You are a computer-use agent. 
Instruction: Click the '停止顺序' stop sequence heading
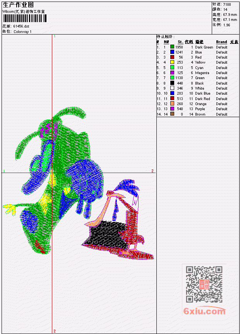point(166,37)
